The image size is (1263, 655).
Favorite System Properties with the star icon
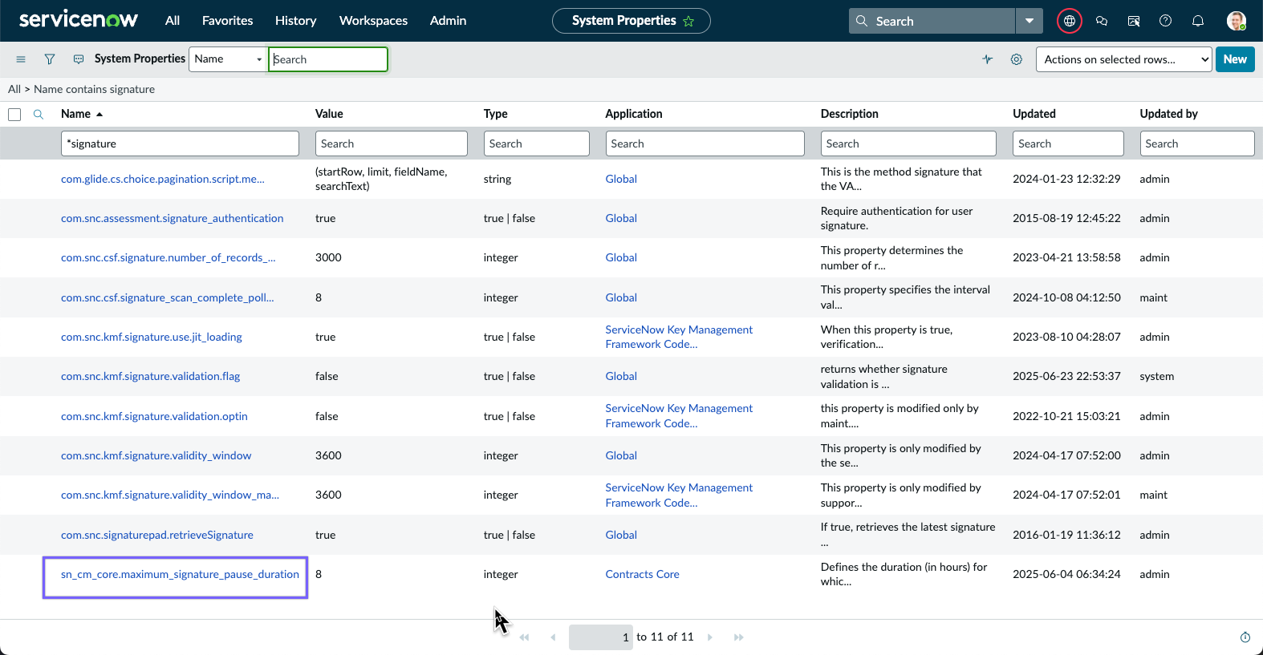[688, 22]
